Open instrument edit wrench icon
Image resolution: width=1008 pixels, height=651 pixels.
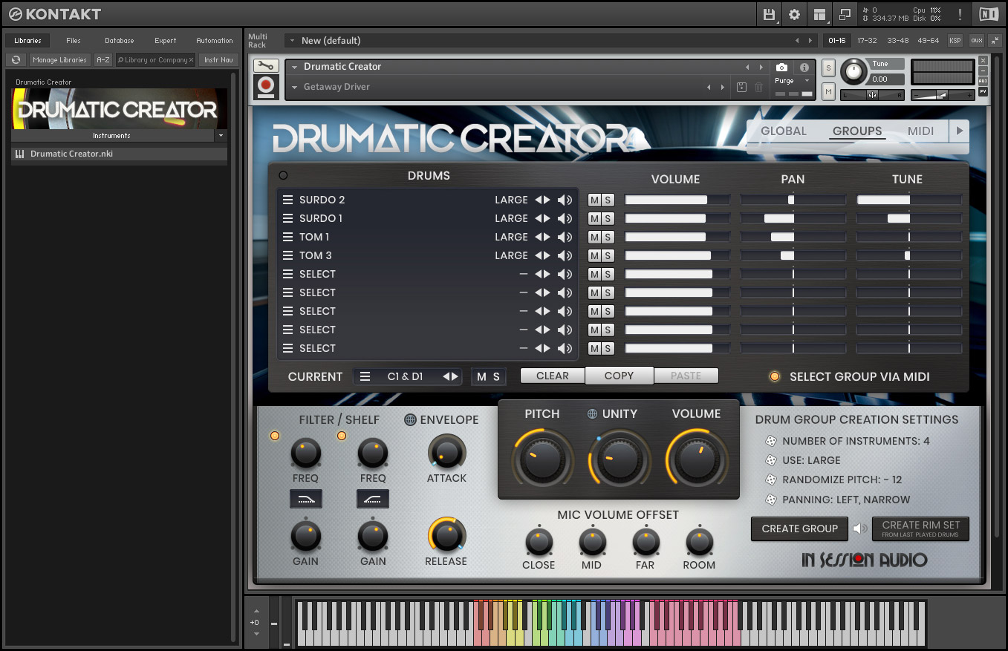(266, 66)
